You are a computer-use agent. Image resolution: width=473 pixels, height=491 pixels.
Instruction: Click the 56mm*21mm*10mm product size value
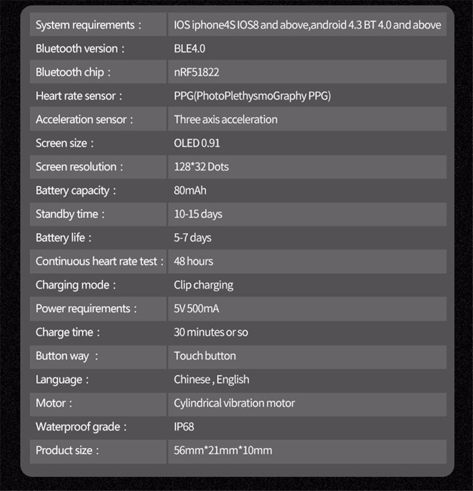point(223,451)
